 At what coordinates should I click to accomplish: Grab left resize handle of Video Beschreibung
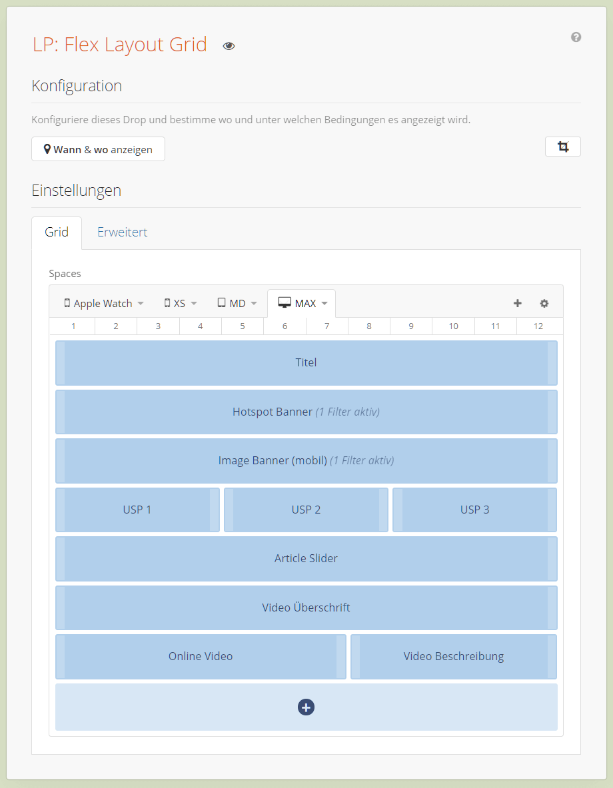356,656
